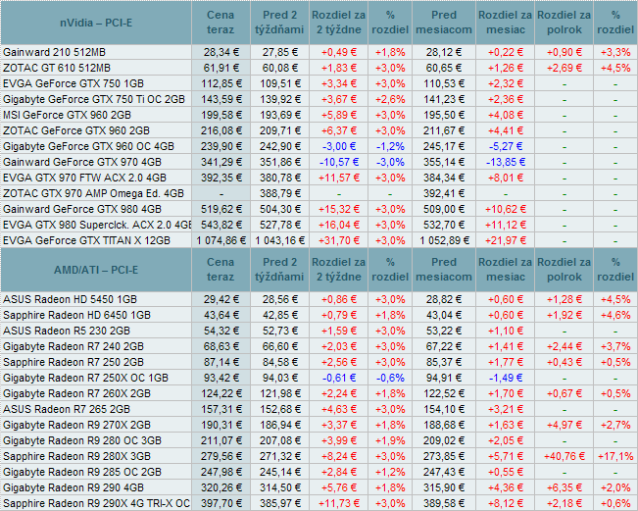This screenshot has width=638, height=511.
Task: Click AMD/ATI 'Rozdiel za polrok' header
Action: pyautogui.click(x=564, y=270)
